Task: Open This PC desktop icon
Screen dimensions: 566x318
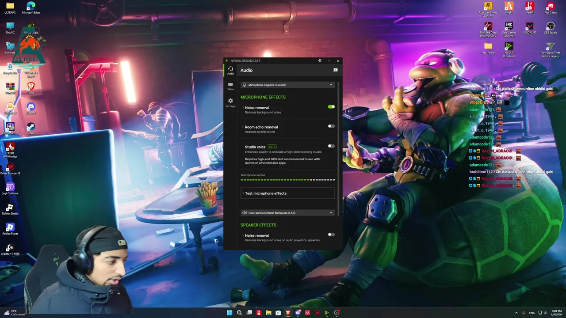Action: pyautogui.click(x=10, y=28)
